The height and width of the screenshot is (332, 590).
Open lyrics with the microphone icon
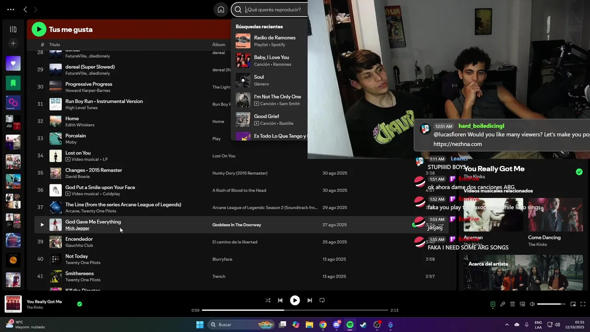(x=503, y=304)
